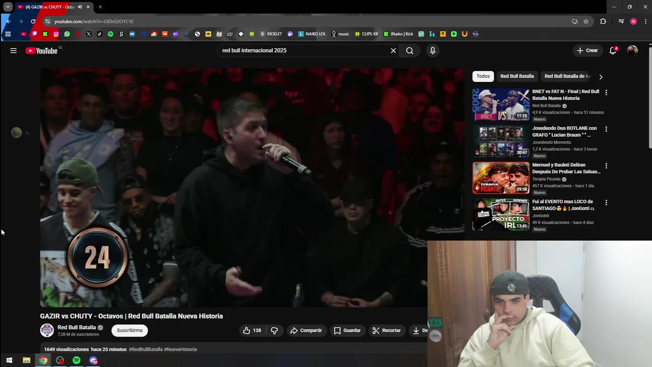Select the Red Bull Batalla de lo... chip

tap(567, 76)
